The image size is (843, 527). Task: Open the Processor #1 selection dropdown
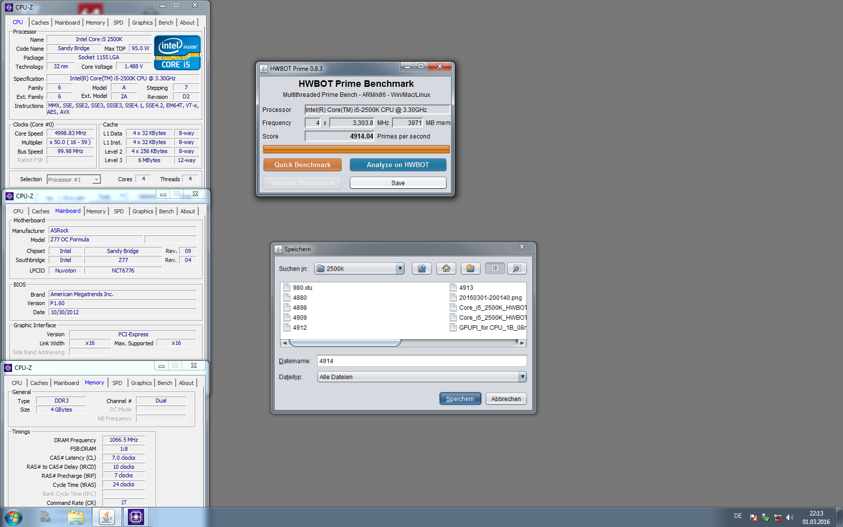(74, 180)
